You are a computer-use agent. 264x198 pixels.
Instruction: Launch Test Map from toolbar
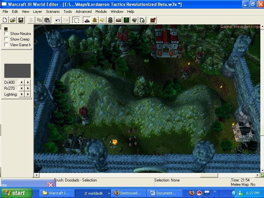153,20
